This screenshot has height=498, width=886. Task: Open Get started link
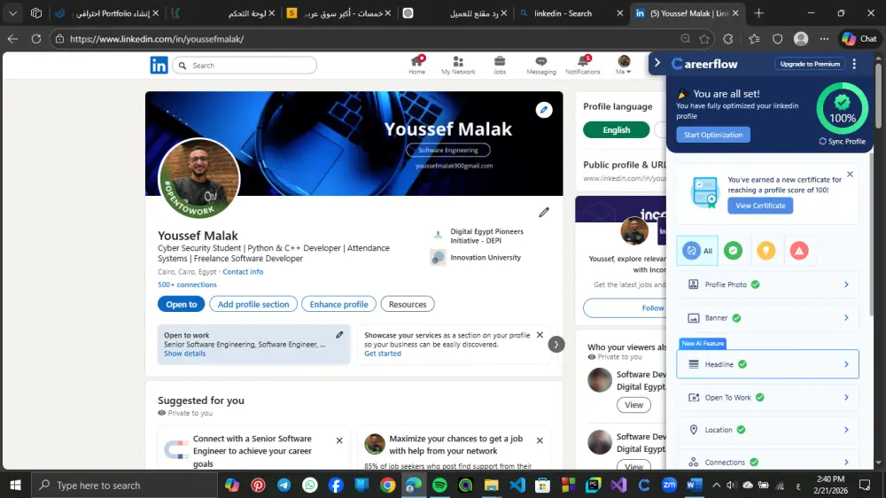pyautogui.click(x=383, y=354)
